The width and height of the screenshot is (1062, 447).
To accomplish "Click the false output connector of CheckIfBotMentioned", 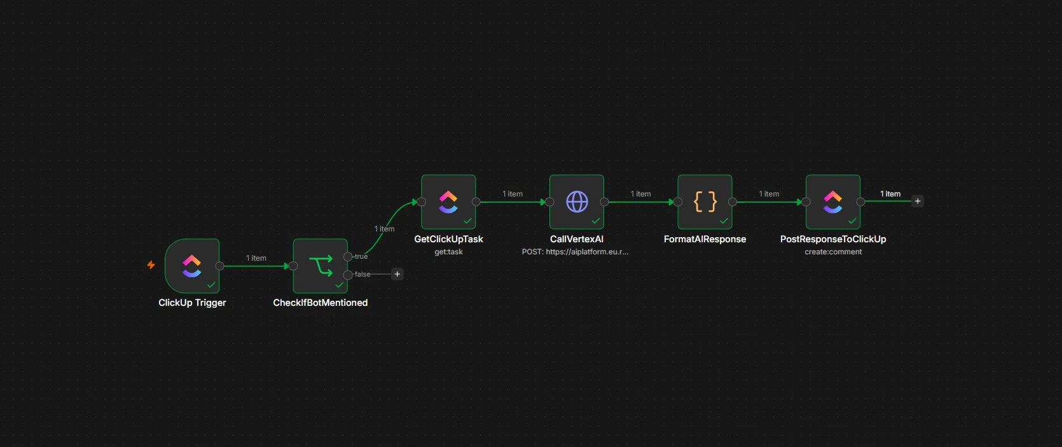I will [348, 275].
